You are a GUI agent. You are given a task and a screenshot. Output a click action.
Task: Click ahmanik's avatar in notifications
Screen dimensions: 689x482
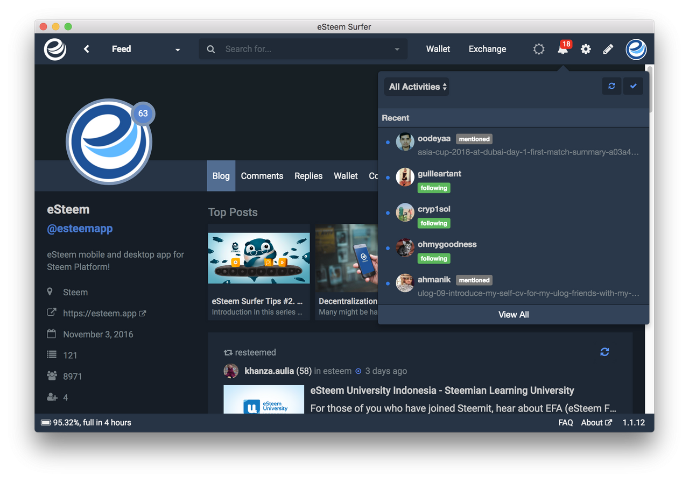click(x=405, y=283)
